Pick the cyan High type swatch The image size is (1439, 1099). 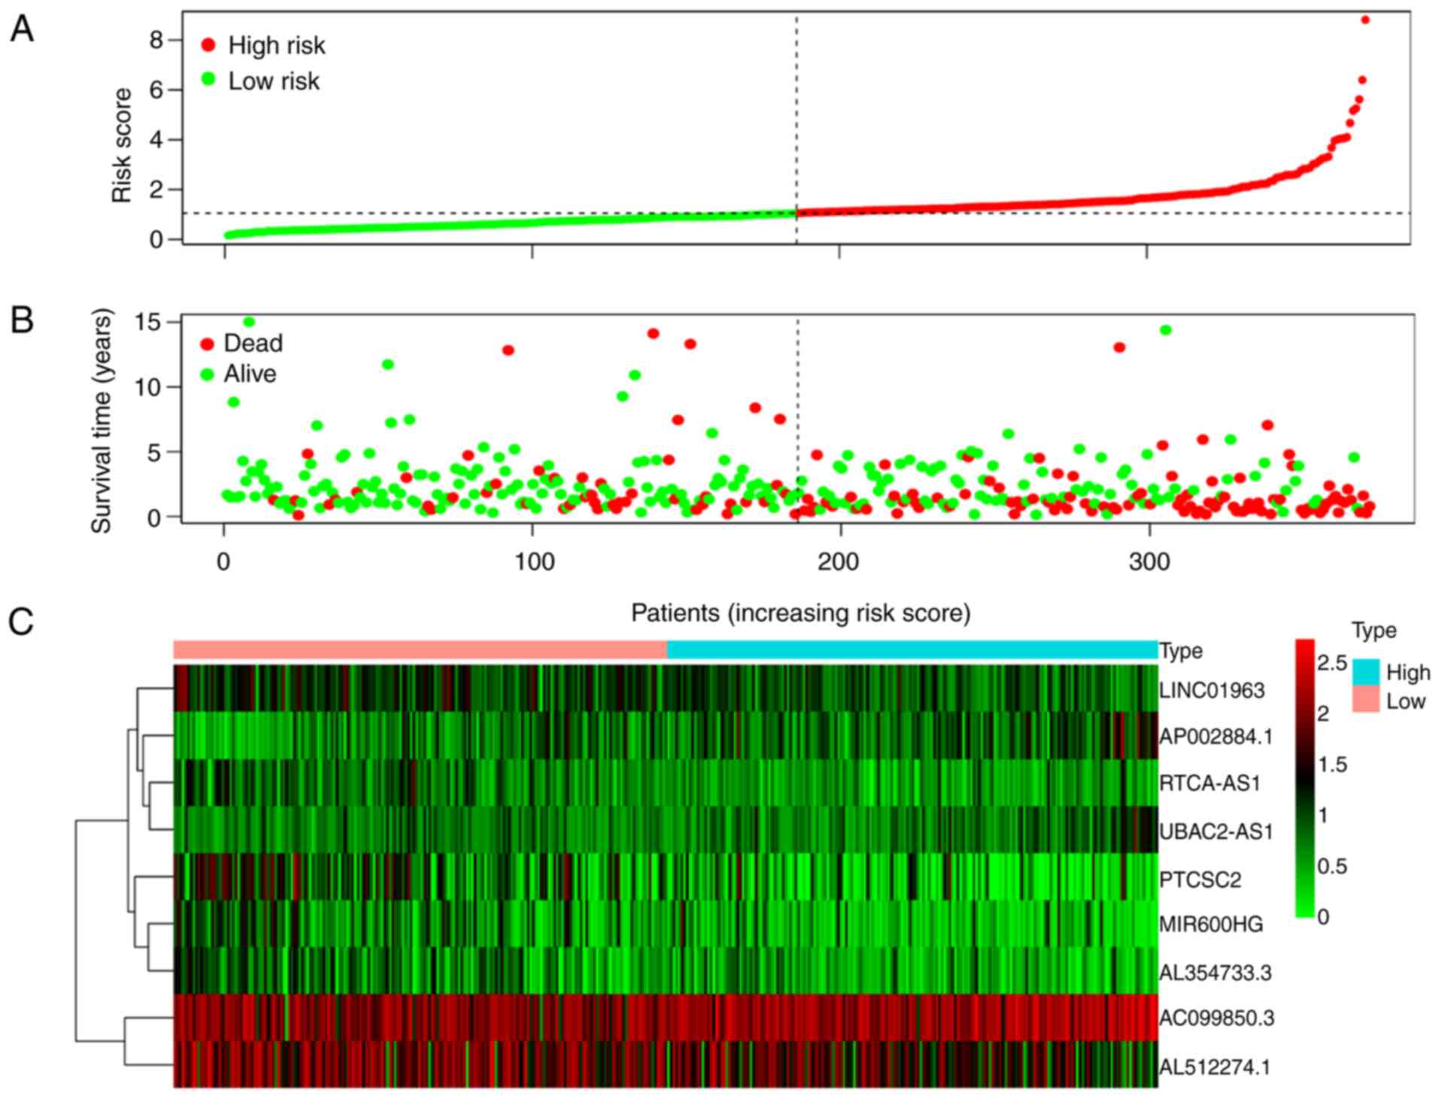point(1365,672)
